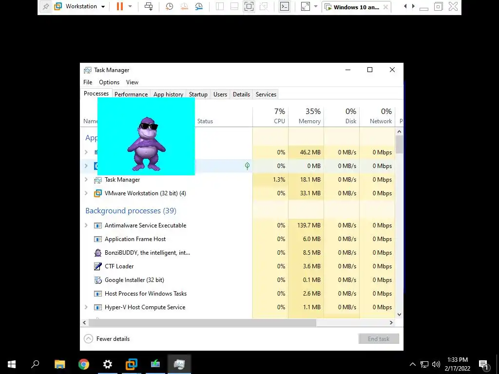Screen dimensions: 499x374
Task: Take a snapshot using the clock-plus icon
Action: coord(169,7)
